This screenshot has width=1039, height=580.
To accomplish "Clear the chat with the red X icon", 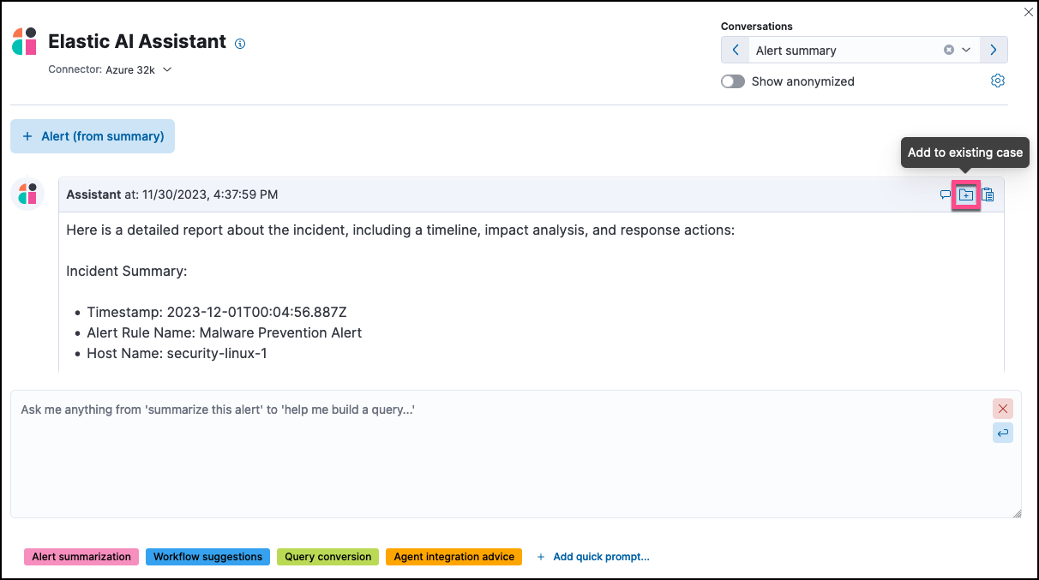I will (1002, 409).
